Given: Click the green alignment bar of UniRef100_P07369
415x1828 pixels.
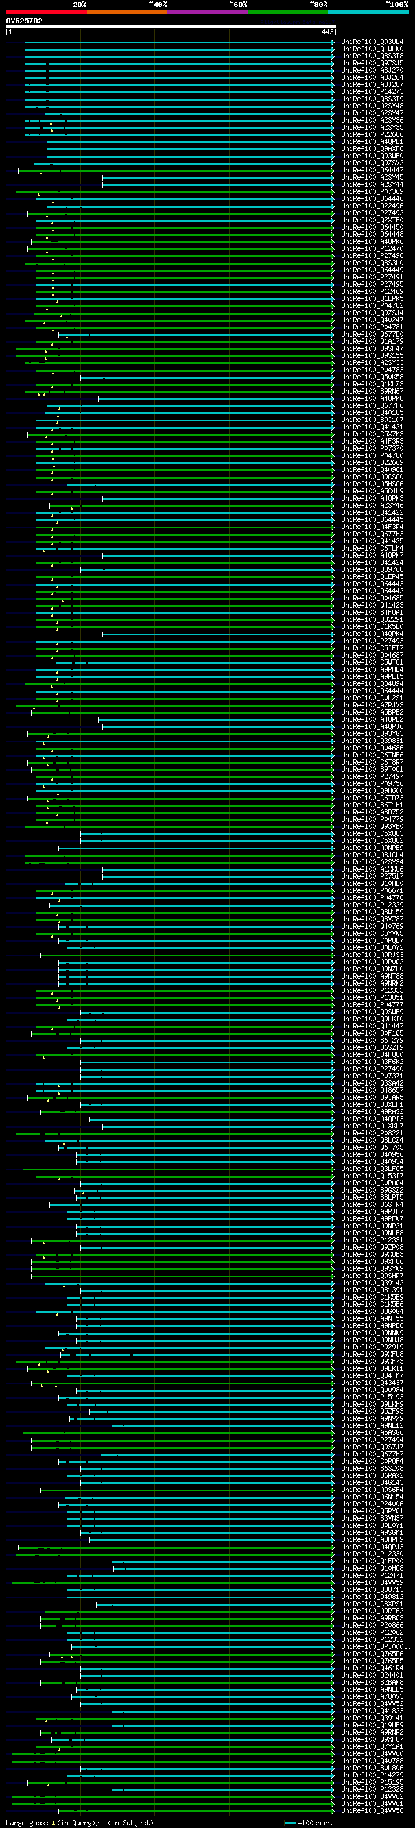Looking at the screenshot, I should pos(174,191).
